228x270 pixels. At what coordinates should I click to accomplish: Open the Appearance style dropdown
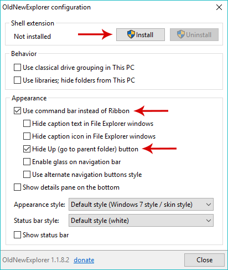(141, 205)
